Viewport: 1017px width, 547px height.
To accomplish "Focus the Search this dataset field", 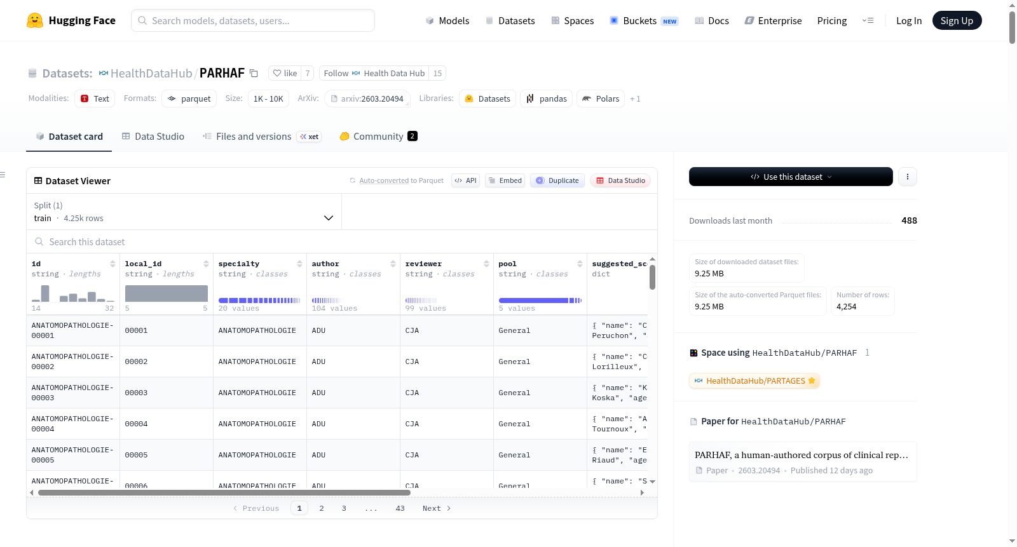I will click(x=342, y=241).
